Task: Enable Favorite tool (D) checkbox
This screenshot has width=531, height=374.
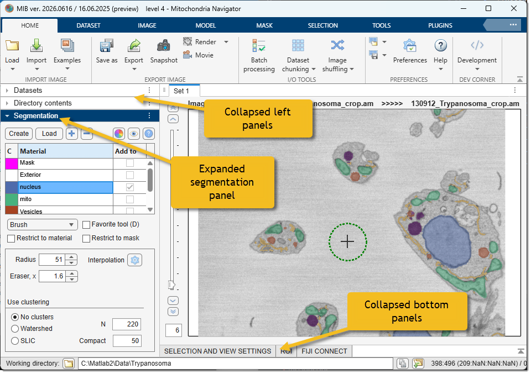Action: pyautogui.click(x=86, y=225)
